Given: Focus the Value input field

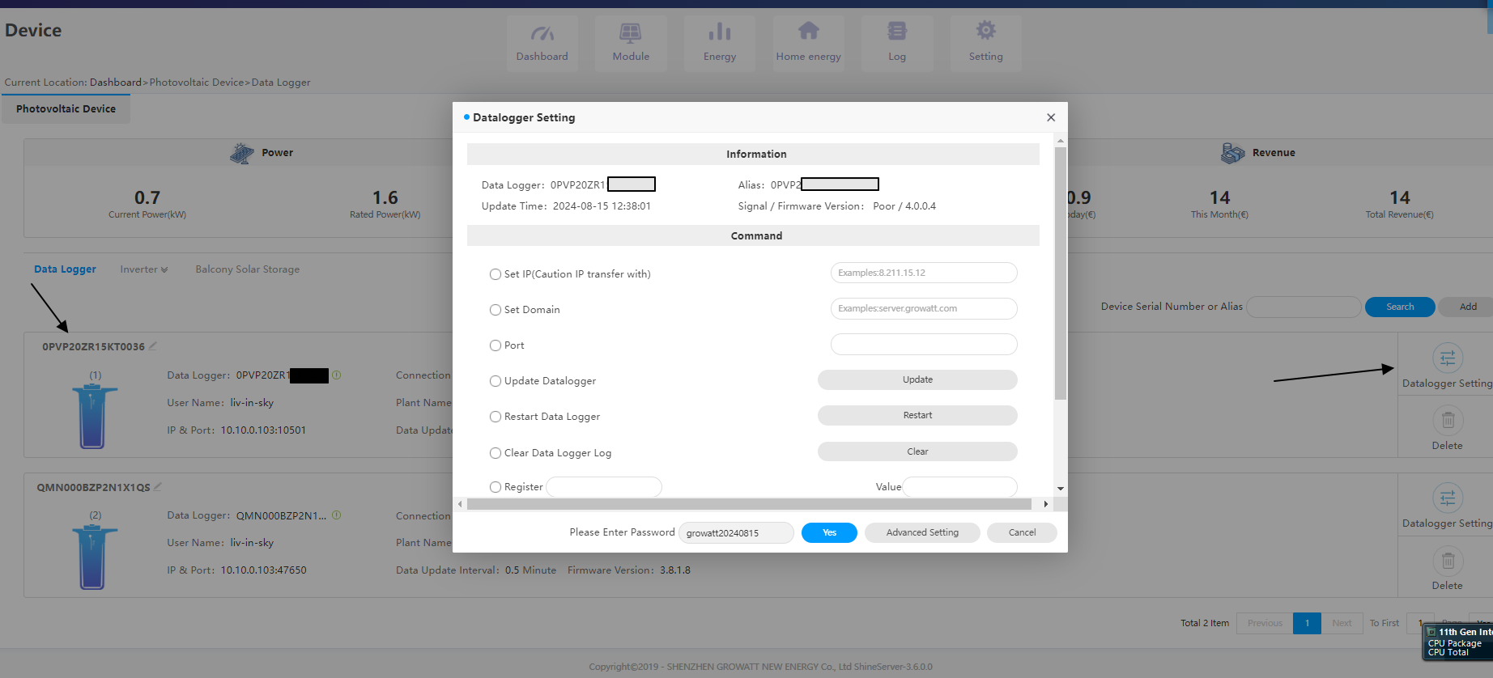Looking at the screenshot, I should click(x=960, y=487).
